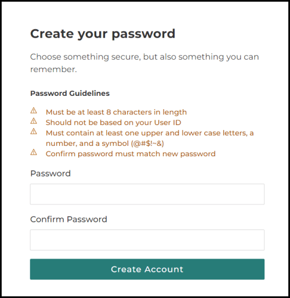Click warning icon beside upper and lower case guideline
This screenshot has width=290, height=298.
[x=34, y=132]
